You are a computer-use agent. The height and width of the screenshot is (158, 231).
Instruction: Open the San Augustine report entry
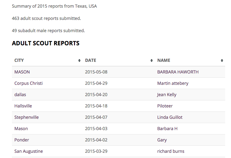click(x=28, y=151)
